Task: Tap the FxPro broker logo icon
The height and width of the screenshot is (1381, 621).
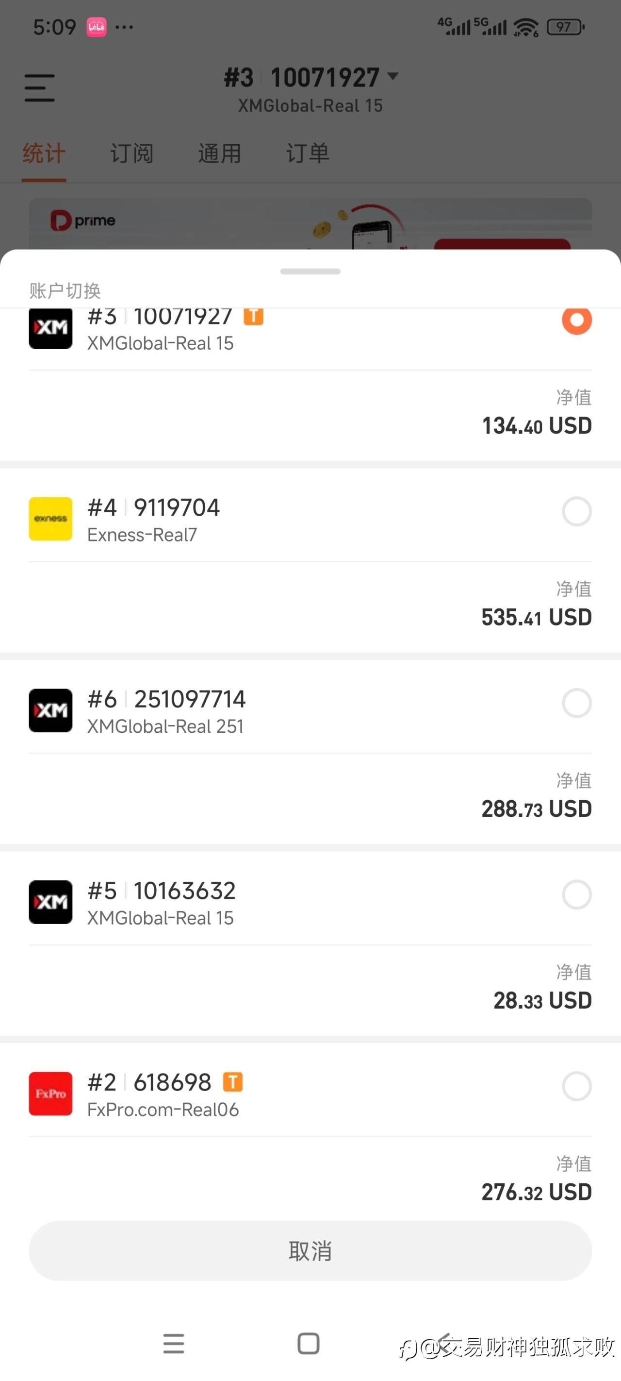Action: pos(50,1093)
